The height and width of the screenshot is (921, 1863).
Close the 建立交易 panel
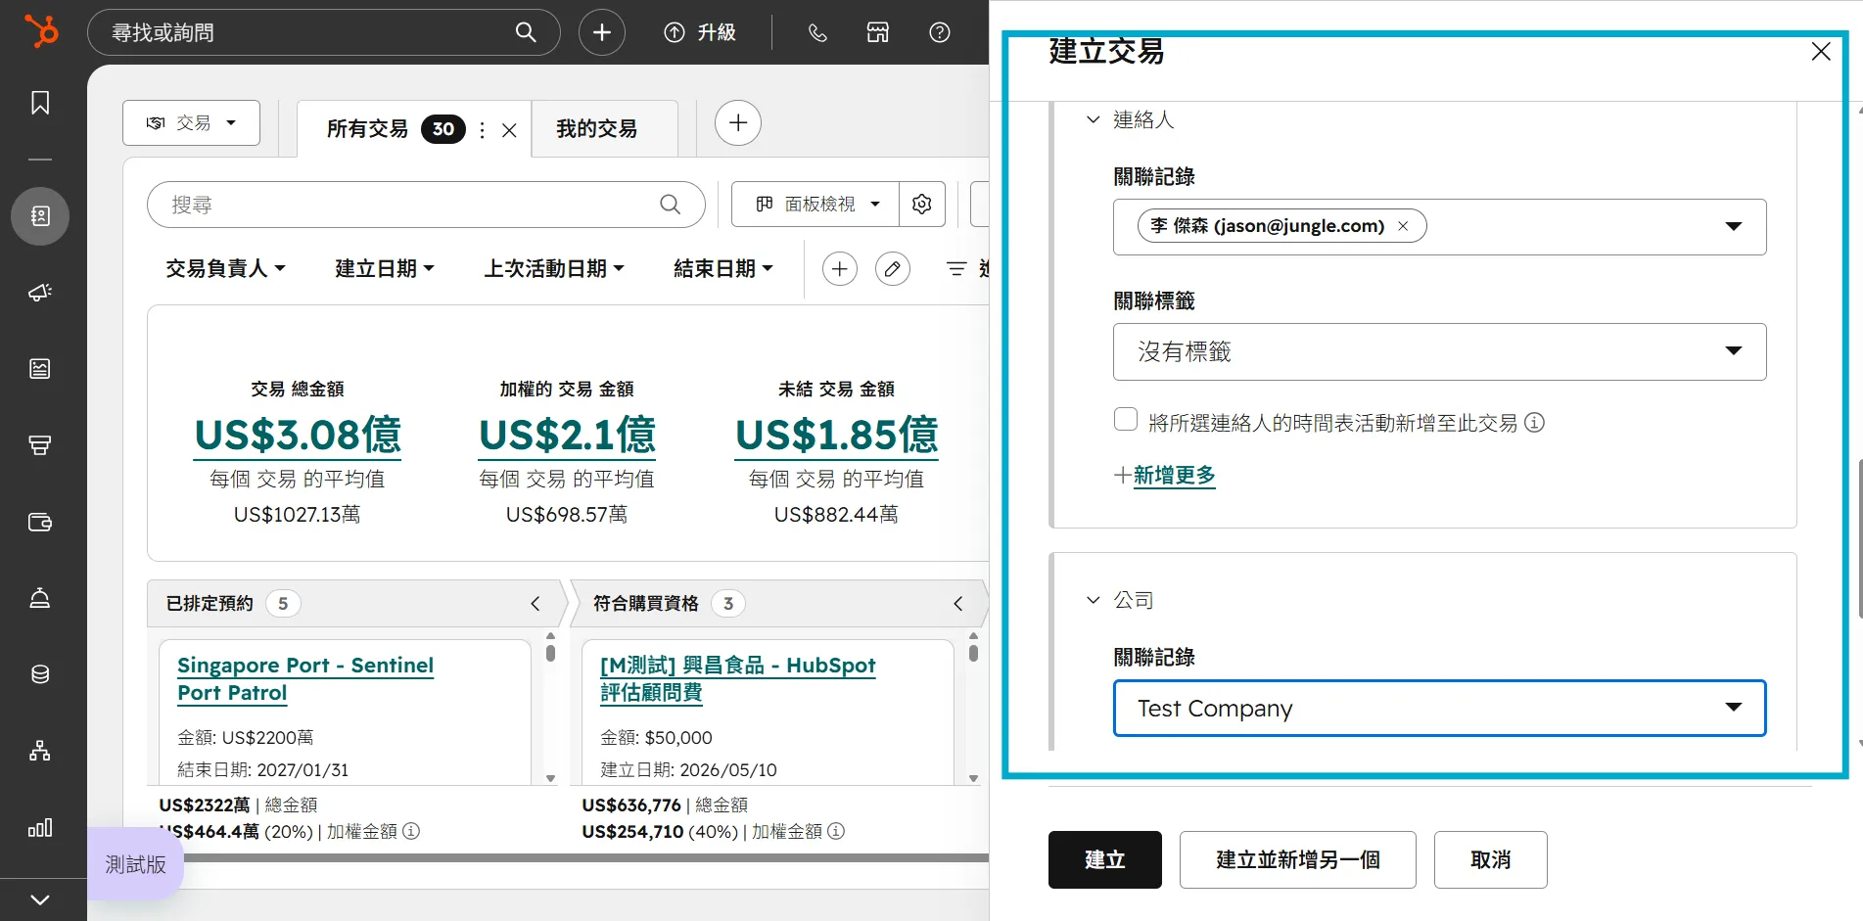coord(1821,51)
